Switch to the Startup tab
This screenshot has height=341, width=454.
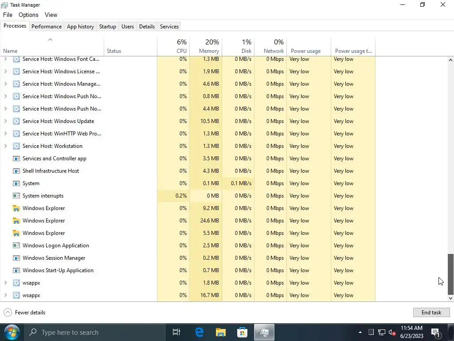click(x=108, y=26)
